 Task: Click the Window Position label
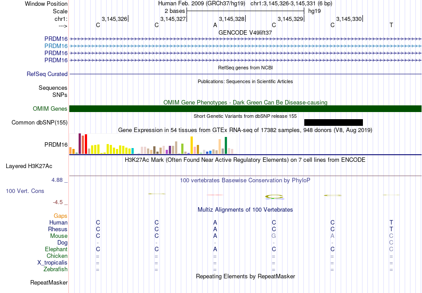tap(46, 4)
